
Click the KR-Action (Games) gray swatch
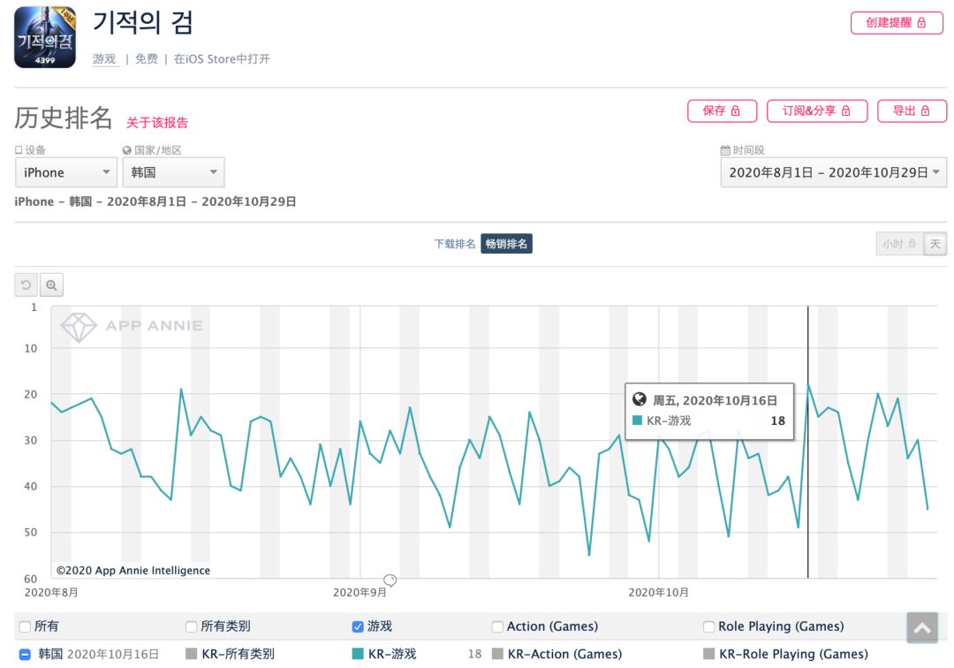pos(497,653)
